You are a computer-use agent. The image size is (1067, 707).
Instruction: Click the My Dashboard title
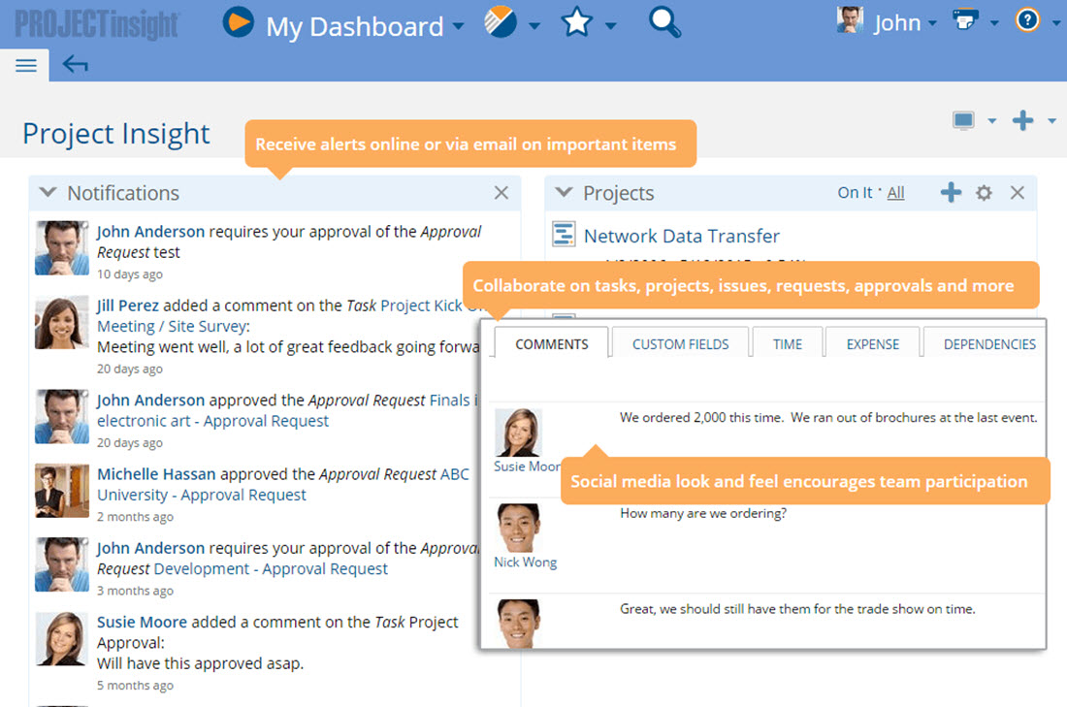point(354,26)
